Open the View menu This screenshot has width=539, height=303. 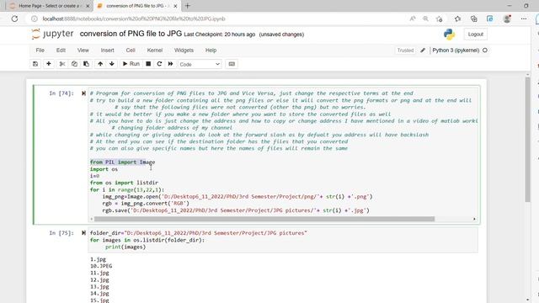[83, 50]
